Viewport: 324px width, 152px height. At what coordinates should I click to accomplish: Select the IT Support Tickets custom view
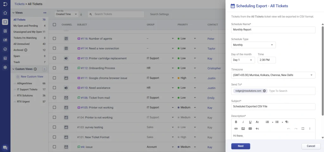(x=27, y=90)
